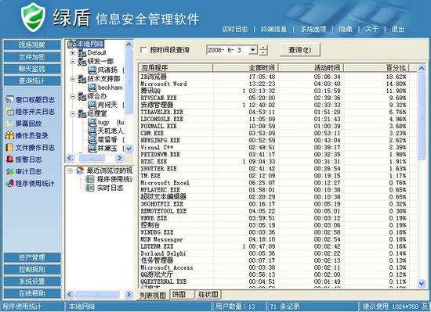Screen dimensions: 431x312
Task: Switch to the 饼图 pie chart tab
Action: [179, 295]
